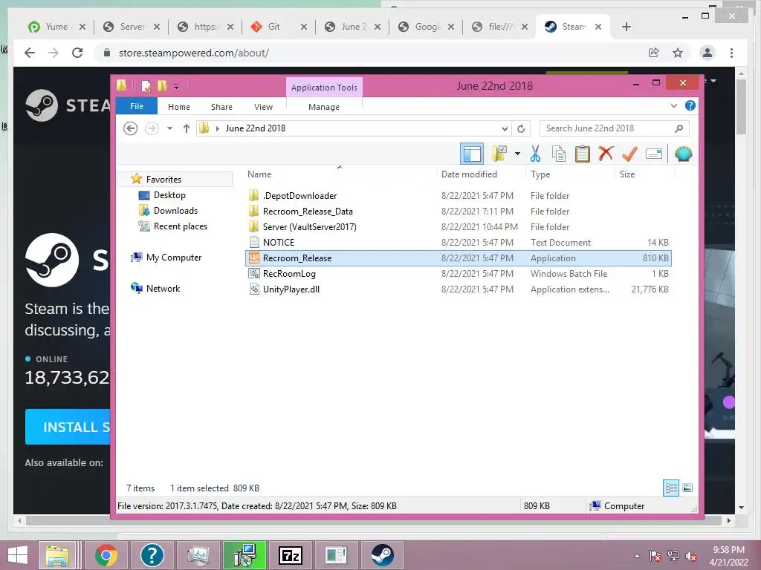Select Favorites in the navigation pane
Screen dimensions: 761x570
[163, 180]
